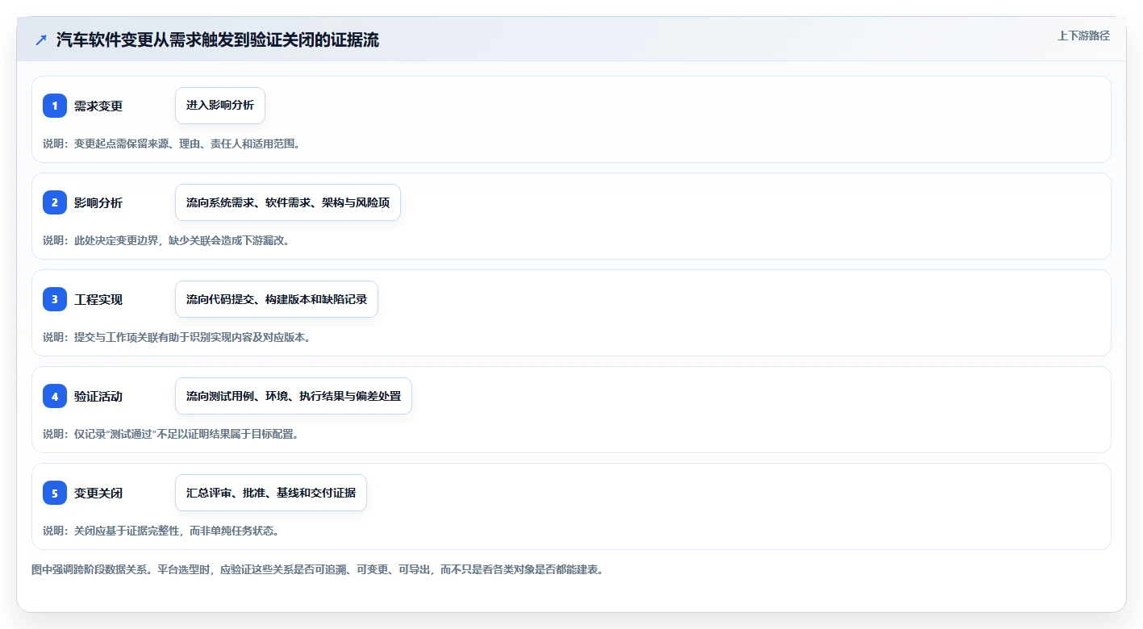Click the note 关闭应基于证据完整性，而非单纯任务状态
This screenshot has width=1143, height=629.
[x=161, y=531]
